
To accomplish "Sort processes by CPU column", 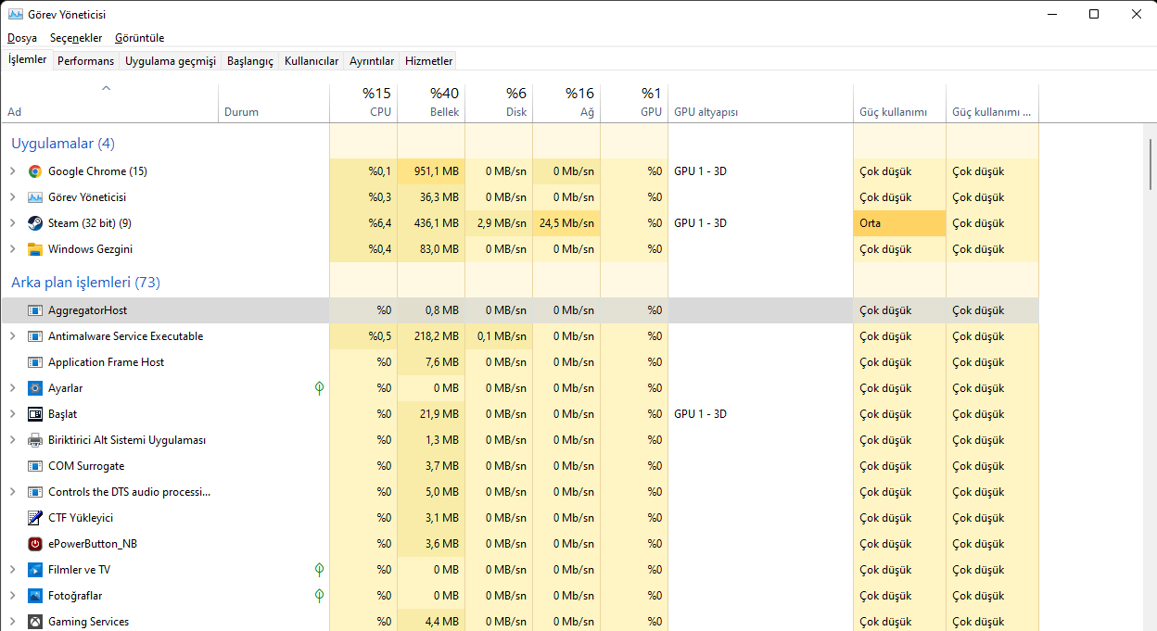I will 363,104.
